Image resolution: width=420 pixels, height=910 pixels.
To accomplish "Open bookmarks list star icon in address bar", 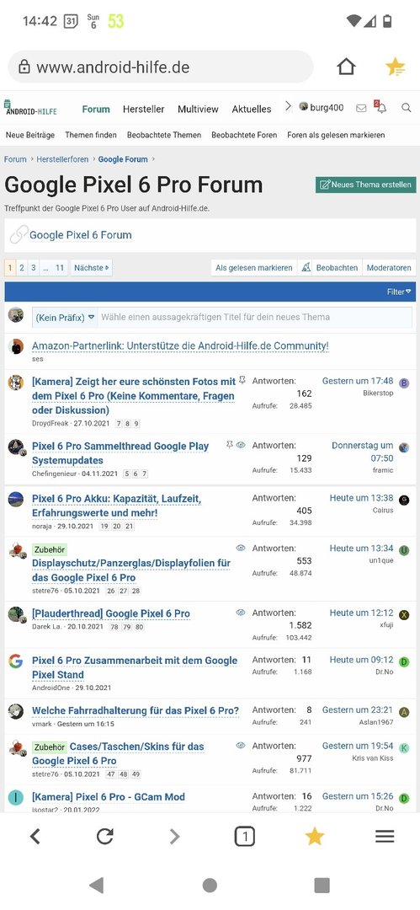I will click(x=396, y=67).
